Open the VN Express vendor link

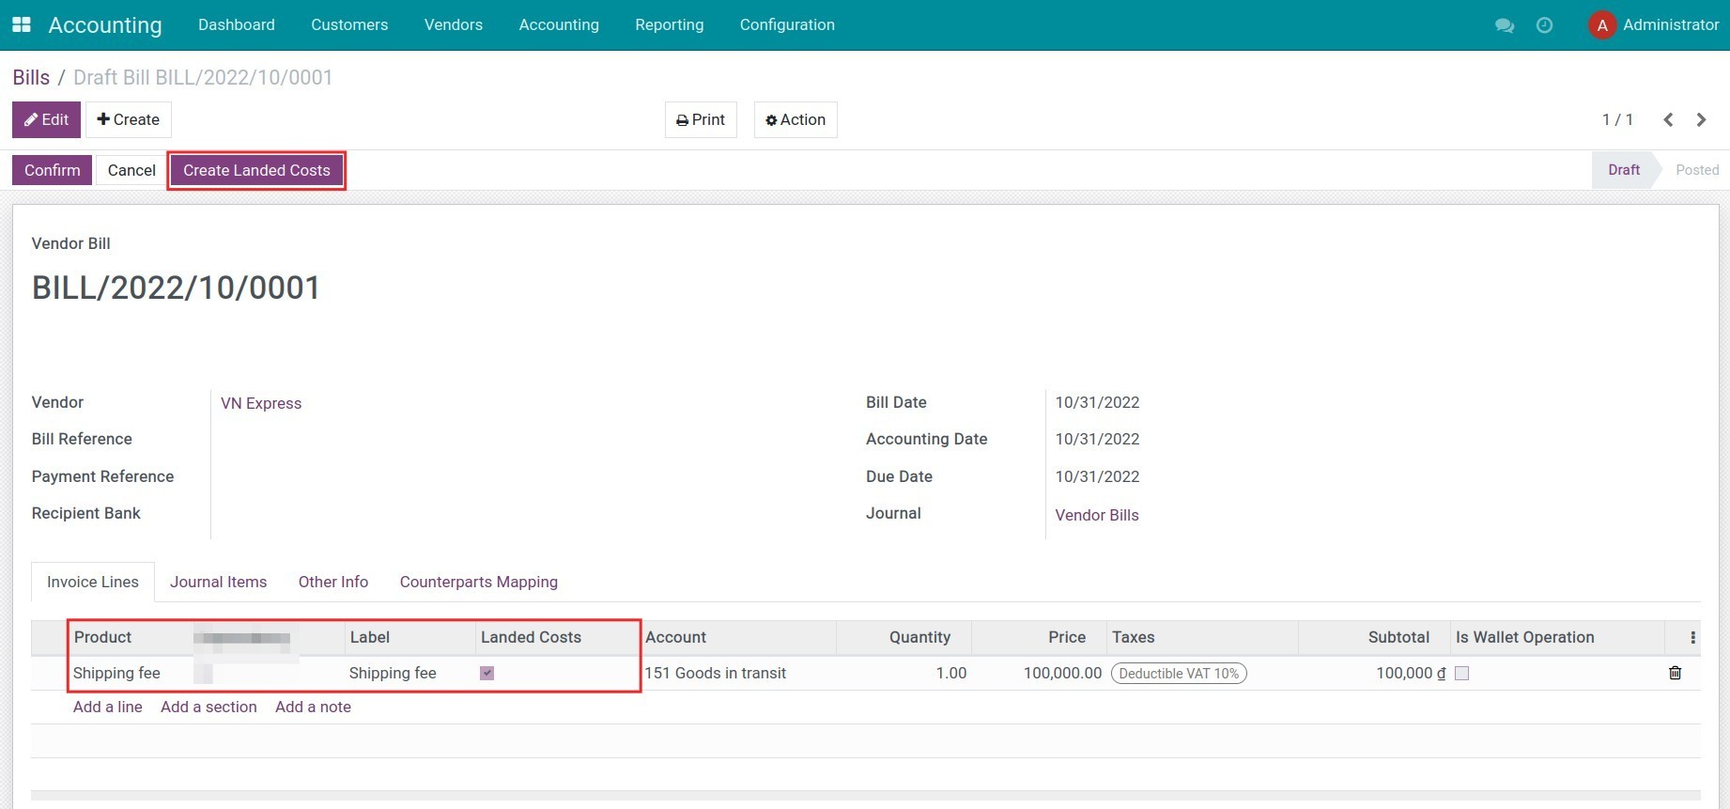click(x=261, y=403)
